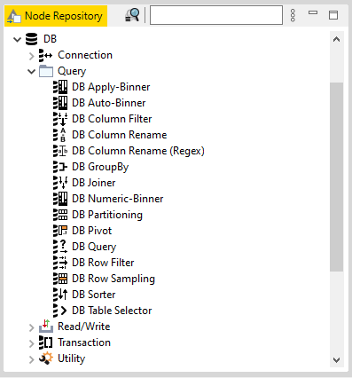Maximize the Node Repository panel
Screen dimensions: 352x378
[x=333, y=15]
